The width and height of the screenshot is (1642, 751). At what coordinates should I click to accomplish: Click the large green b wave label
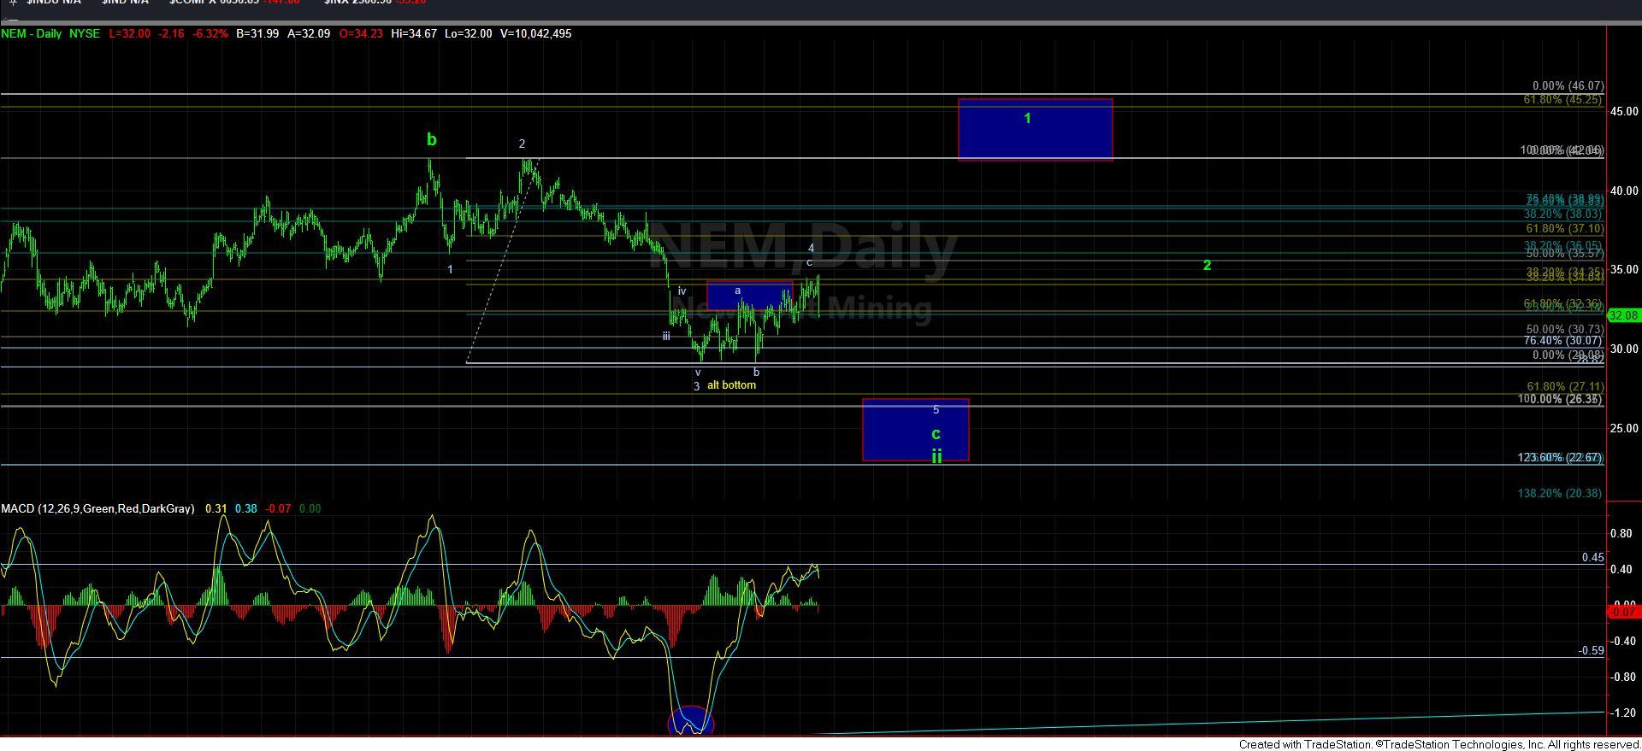(x=432, y=140)
